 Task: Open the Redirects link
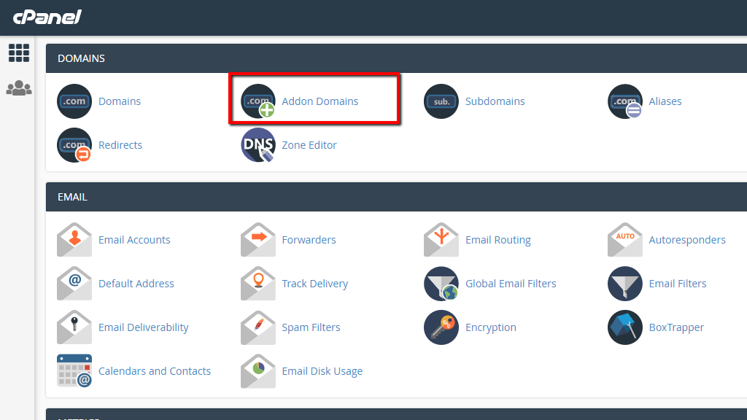coord(120,145)
